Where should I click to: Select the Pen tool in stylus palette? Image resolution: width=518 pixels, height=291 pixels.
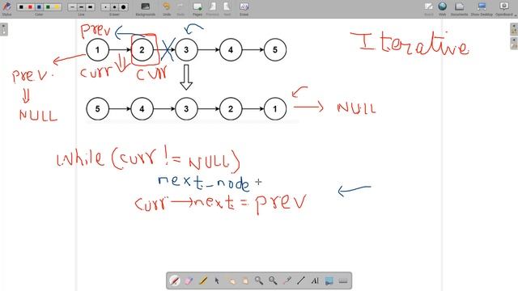coord(175,280)
